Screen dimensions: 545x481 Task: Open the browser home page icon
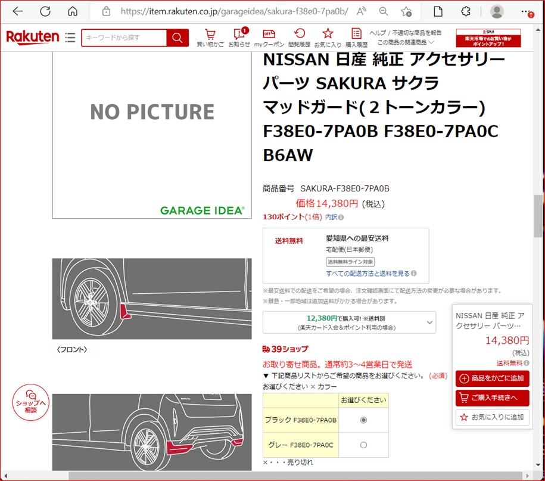[x=73, y=11]
